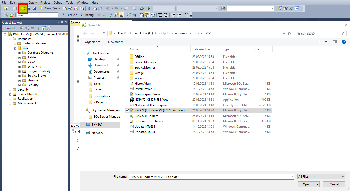The width and height of the screenshot is (350, 191).
Task: Click the Connect Object Explorer icon
Action: pyautogui.click(x=21, y=28)
